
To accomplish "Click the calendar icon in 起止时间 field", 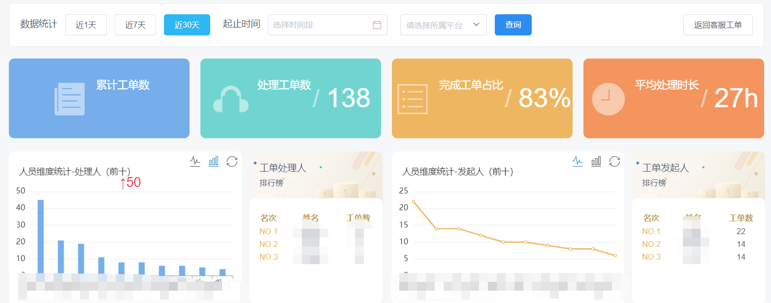I will pos(377,25).
